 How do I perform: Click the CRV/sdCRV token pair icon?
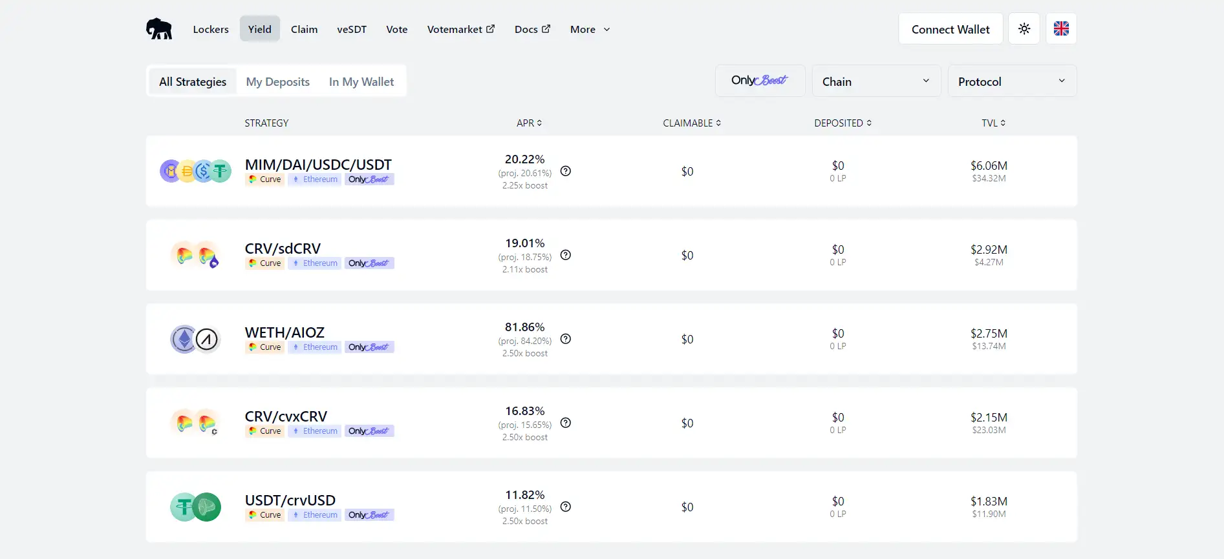195,256
